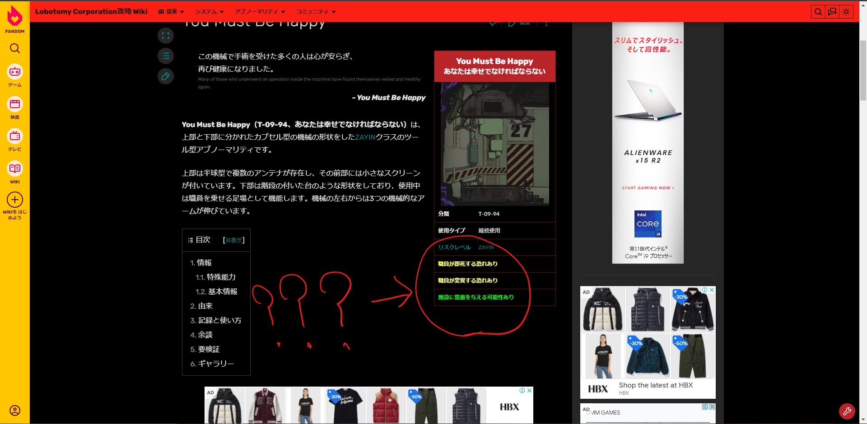Open search from the yellow Fandom sidebar

pos(15,48)
